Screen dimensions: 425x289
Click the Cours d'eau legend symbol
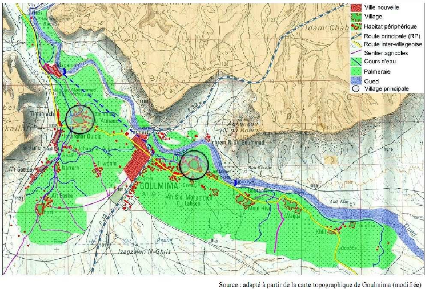[356, 62]
